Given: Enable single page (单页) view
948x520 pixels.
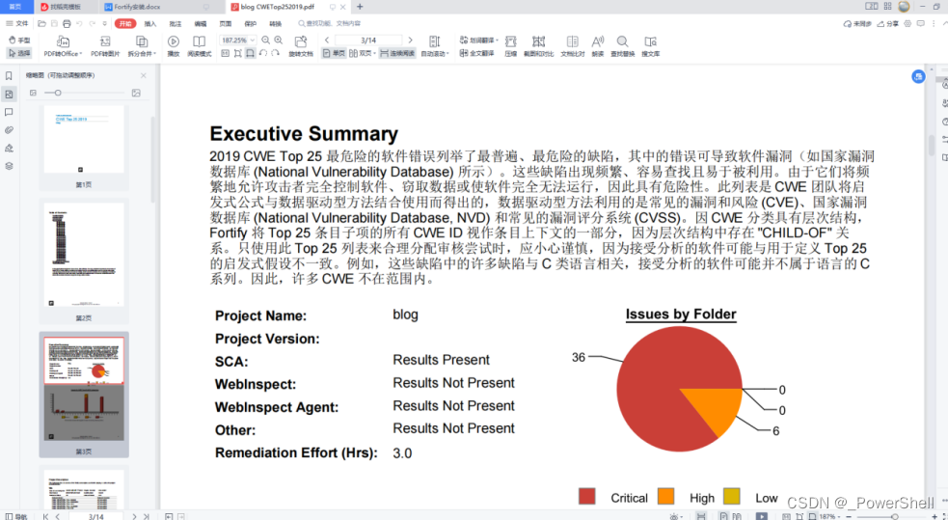Looking at the screenshot, I should click(334, 53).
